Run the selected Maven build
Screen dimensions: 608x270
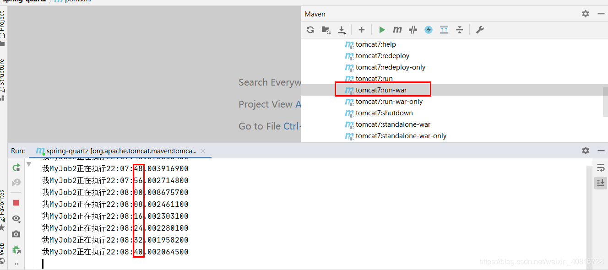[382, 30]
